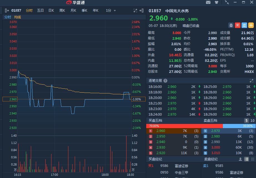256x178 pixels.
Task: Select tick trade at 18:23:00 4K
Action: pyautogui.click(x=174, y=109)
